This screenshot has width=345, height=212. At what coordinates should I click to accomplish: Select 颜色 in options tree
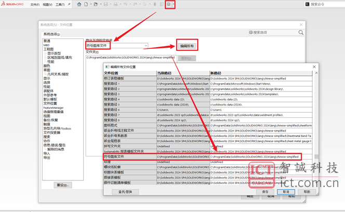[x=47, y=66]
